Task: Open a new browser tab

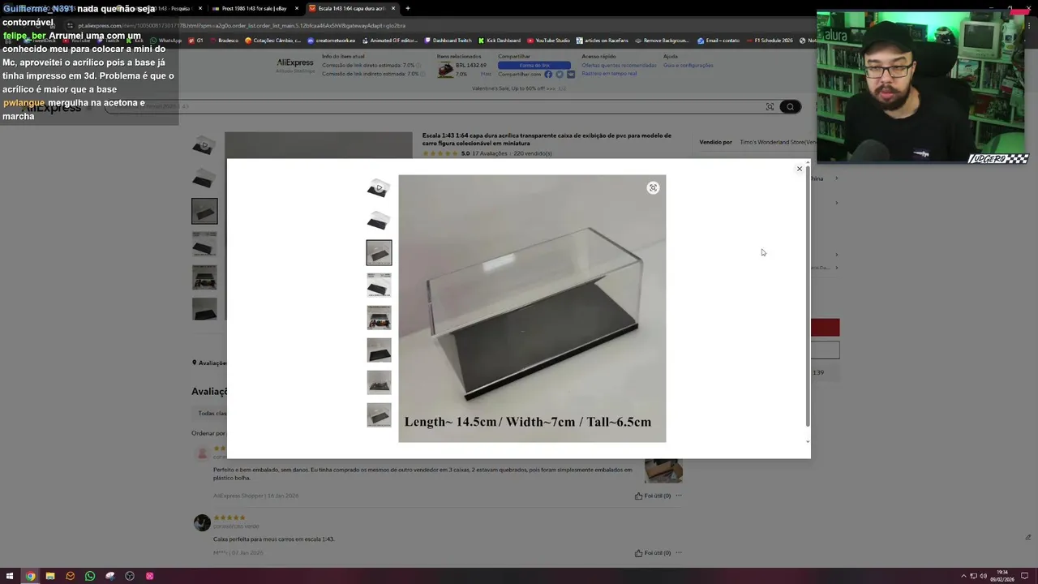Action: [407, 8]
